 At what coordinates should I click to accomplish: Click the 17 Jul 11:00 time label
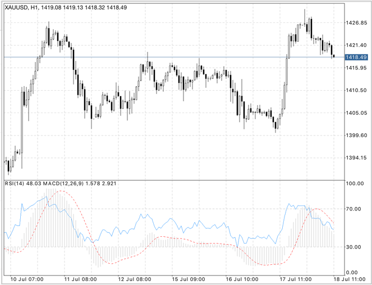pyautogui.click(x=296, y=279)
